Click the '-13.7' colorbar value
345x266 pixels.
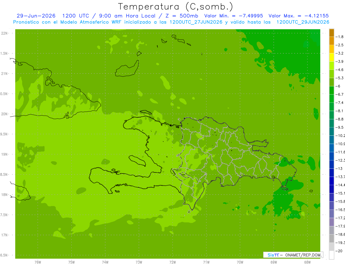340,177
